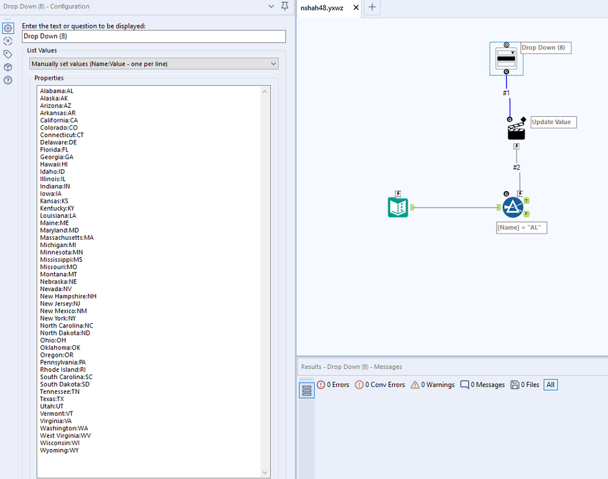Expand the Configuration window chevron menu
The width and height of the screenshot is (608, 479).
pos(271,6)
